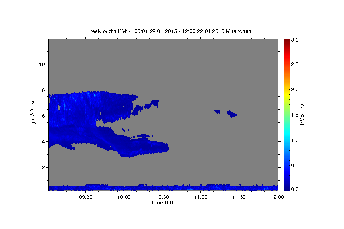Click the height label '10'
This screenshot has width=344, height=229.
click(x=41, y=64)
